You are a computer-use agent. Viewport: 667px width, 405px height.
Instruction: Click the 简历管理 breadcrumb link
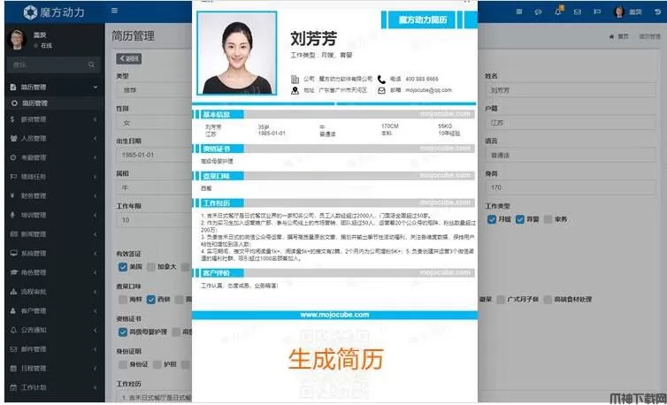pos(649,36)
